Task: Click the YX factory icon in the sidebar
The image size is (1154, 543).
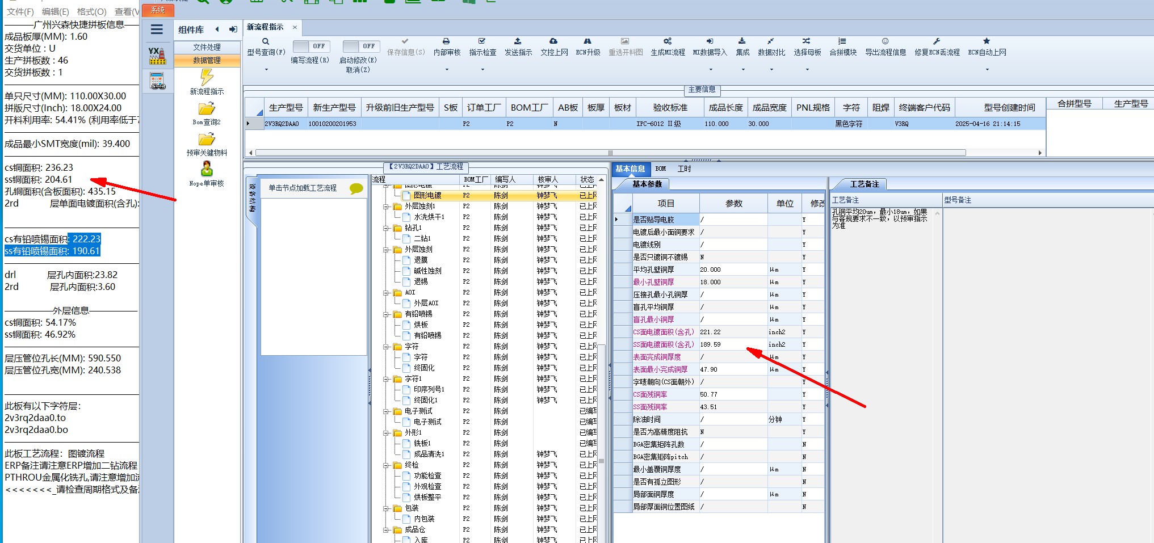Action: [x=157, y=55]
